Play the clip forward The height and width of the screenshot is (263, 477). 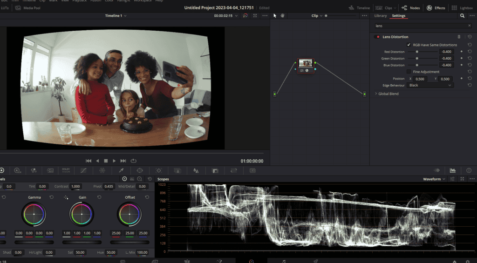tap(114, 161)
